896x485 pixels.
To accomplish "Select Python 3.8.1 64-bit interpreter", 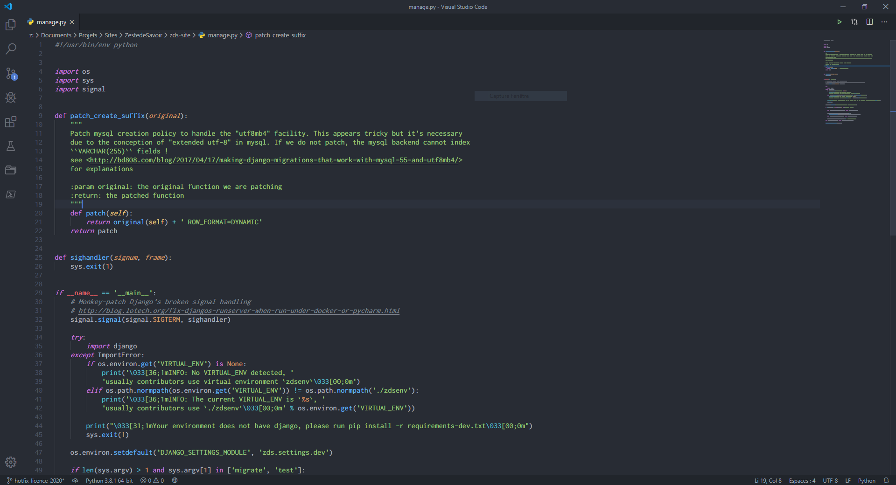I will click(x=109, y=480).
